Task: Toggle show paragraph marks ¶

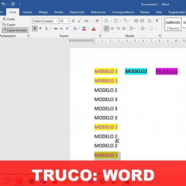Action: coord(157,21)
